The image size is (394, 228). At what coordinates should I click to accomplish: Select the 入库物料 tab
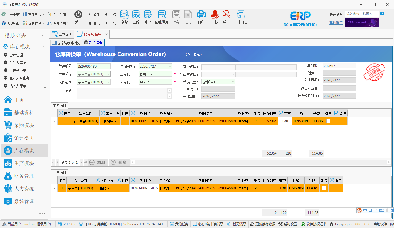pos(60,173)
